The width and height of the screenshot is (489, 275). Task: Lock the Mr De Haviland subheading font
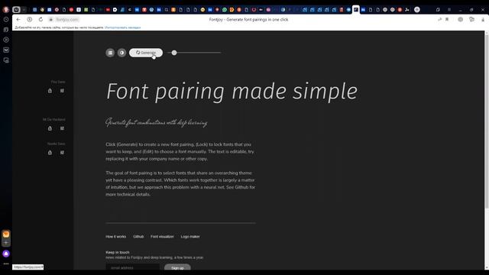click(x=50, y=128)
